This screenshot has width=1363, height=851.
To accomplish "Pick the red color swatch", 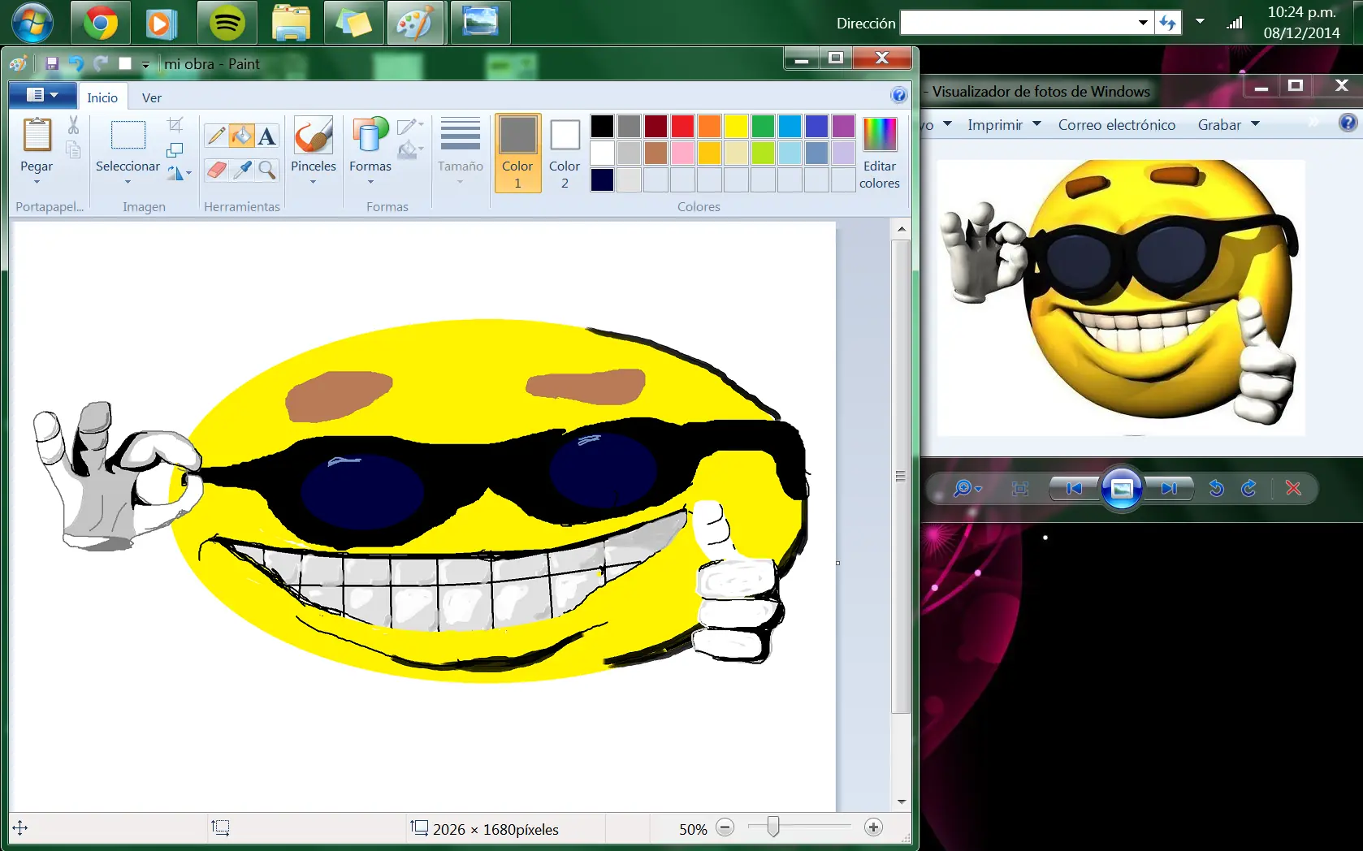I will coord(682,126).
